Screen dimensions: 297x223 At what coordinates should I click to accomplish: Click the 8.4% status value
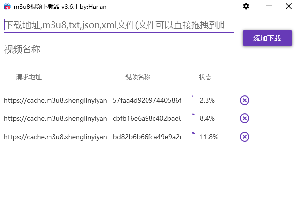207,118
